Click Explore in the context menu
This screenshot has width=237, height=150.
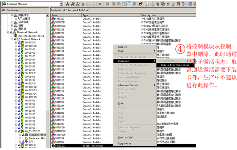[x=123, y=47]
